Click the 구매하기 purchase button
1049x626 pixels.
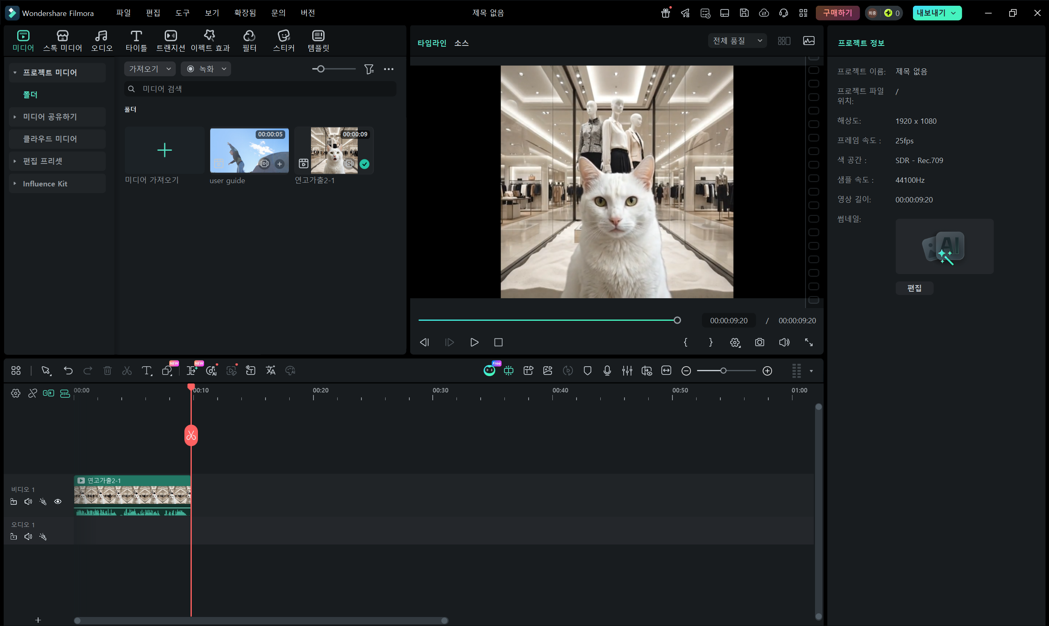[837, 13]
